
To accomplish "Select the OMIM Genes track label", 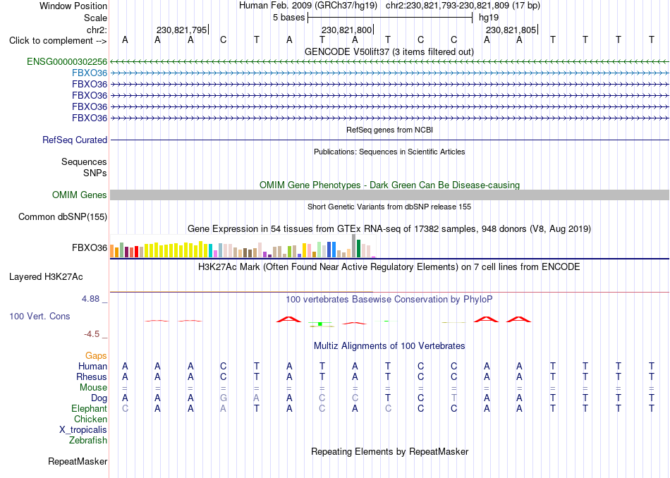I will pyautogui.click(x=79, y=195).
